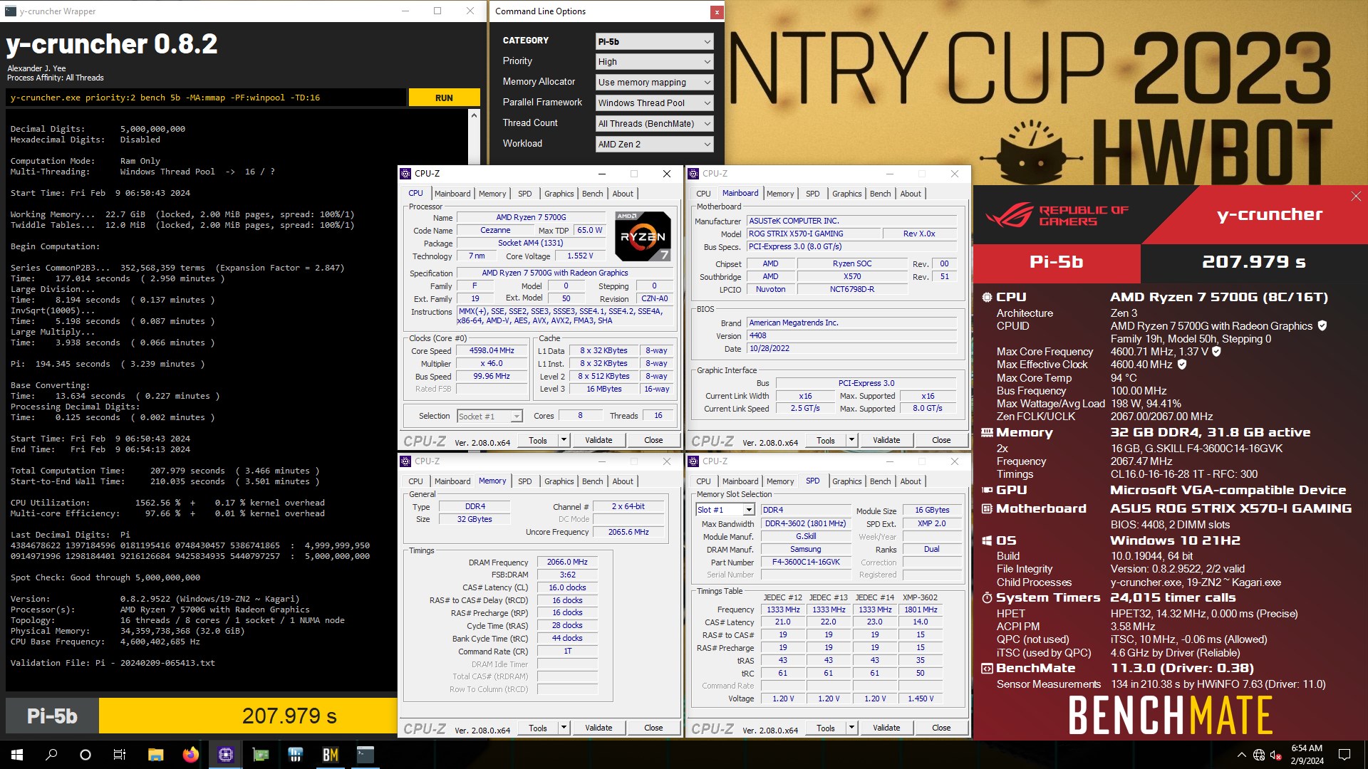This screenshot has width=1368, height=769.
Task: Open the command prompt taskbar icon
Action: point(365,755)
